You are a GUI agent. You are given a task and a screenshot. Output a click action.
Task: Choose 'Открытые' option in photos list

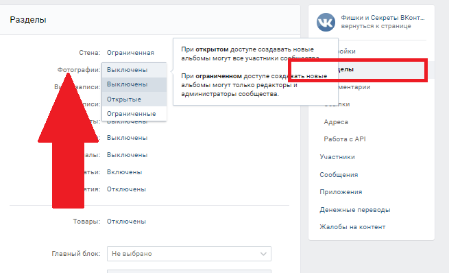(x=134, y=99)
